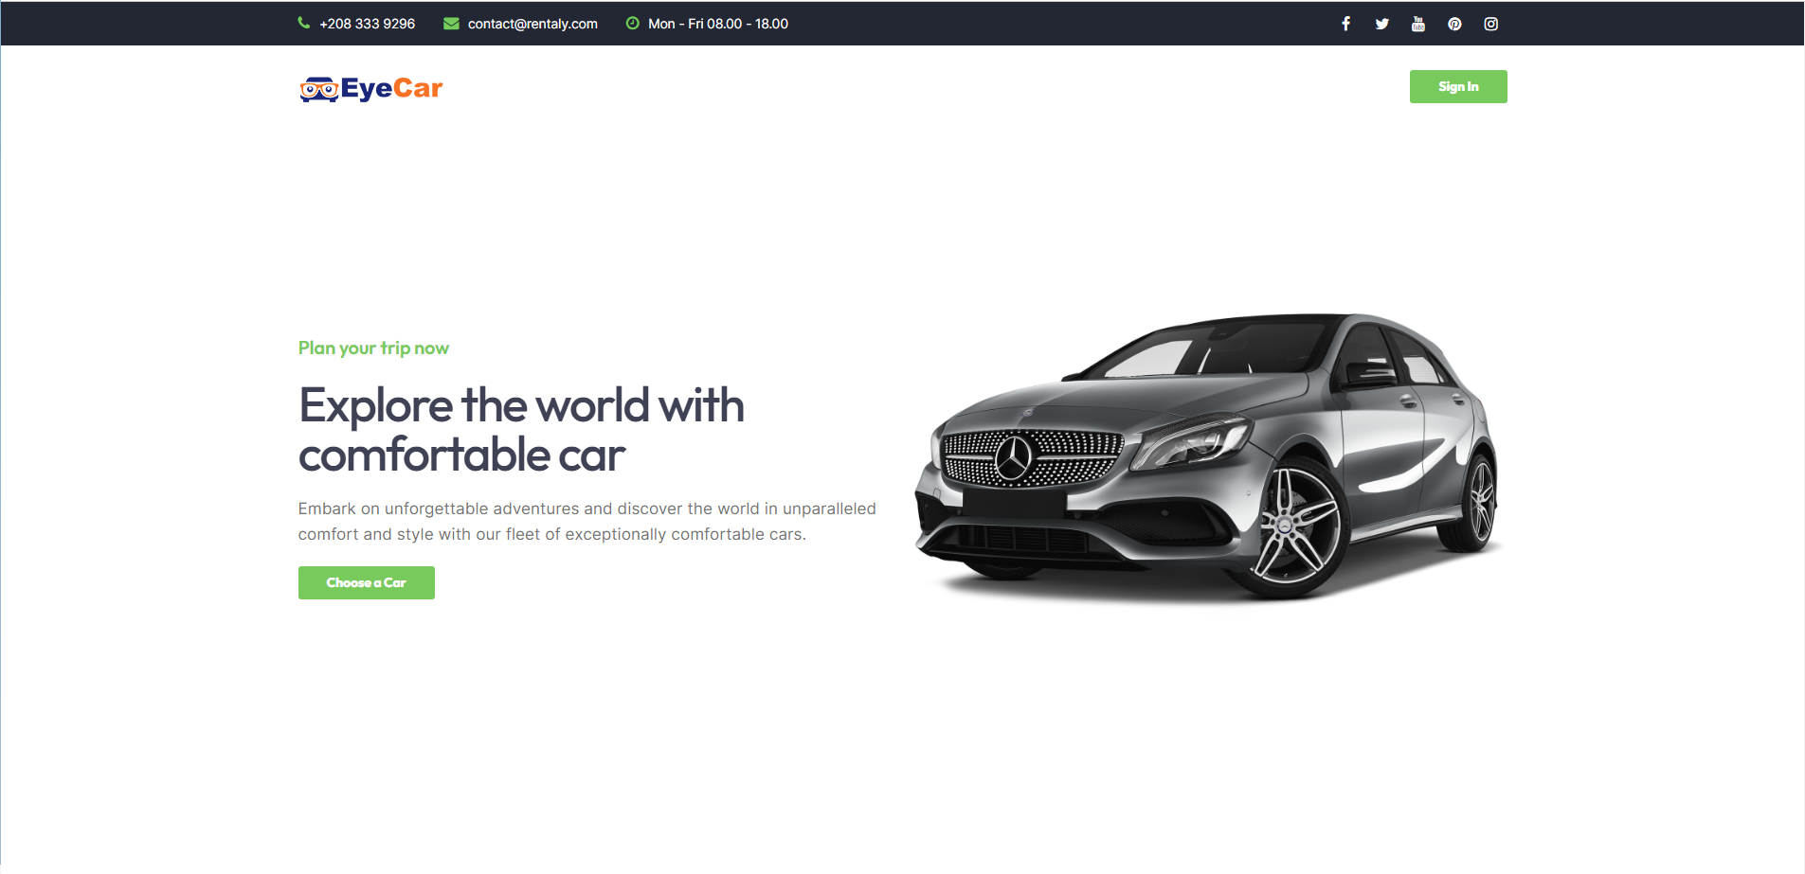The height and width of the screenshot is (874, 1805).
Task: Open the Twitter social icon
Action: 1381,24
